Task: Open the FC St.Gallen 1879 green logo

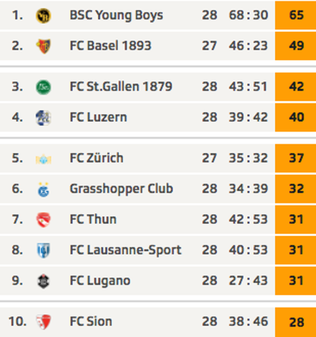Action: 43,87
